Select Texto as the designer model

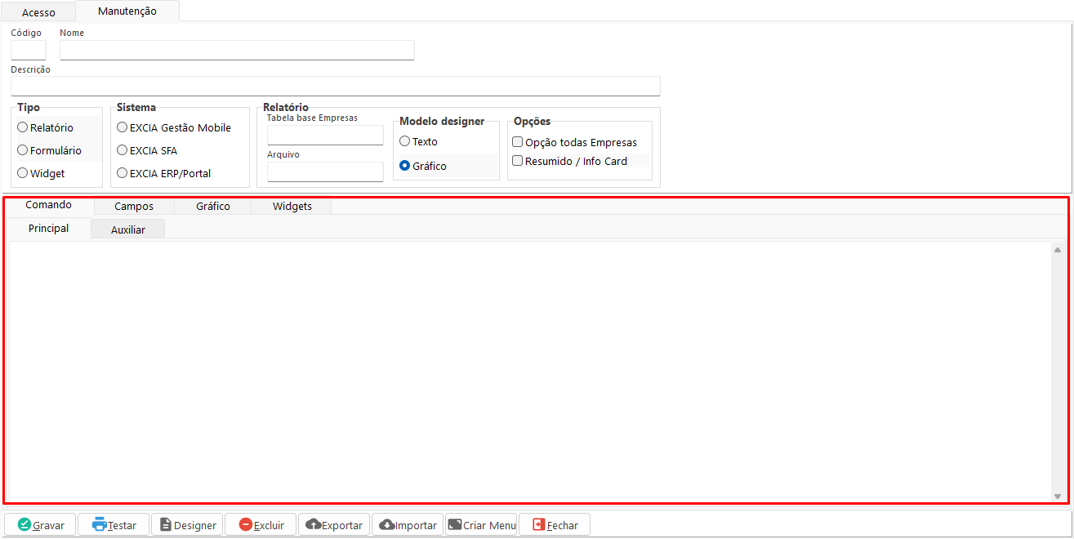pyautogui.click(x=404, y=141)
